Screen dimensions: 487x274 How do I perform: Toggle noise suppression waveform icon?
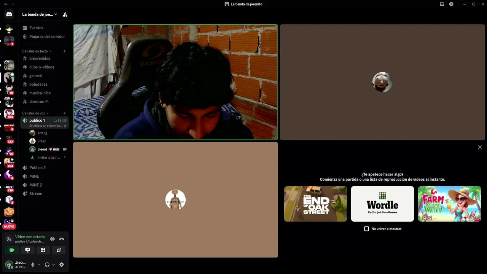pyautogui.click(x=53, y=239)
